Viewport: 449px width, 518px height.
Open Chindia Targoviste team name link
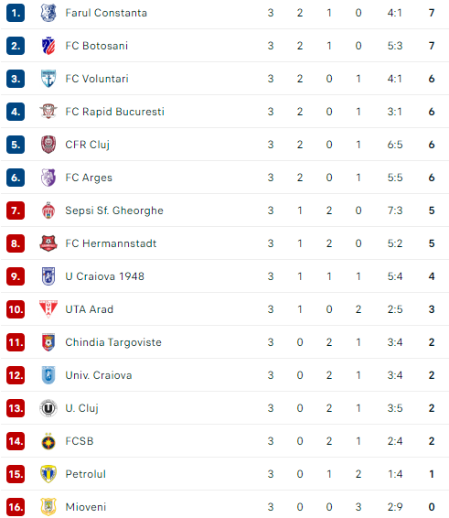tap(113, 342)
